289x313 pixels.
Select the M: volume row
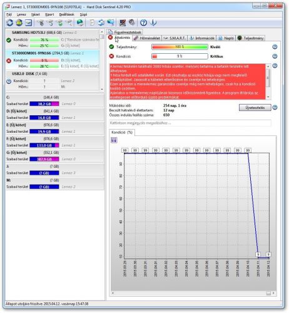55,183
